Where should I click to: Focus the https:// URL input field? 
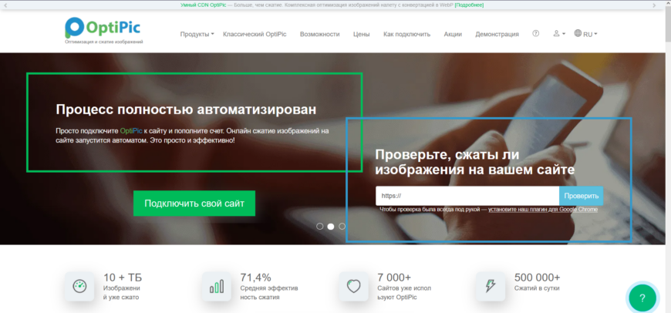(467, 196)
